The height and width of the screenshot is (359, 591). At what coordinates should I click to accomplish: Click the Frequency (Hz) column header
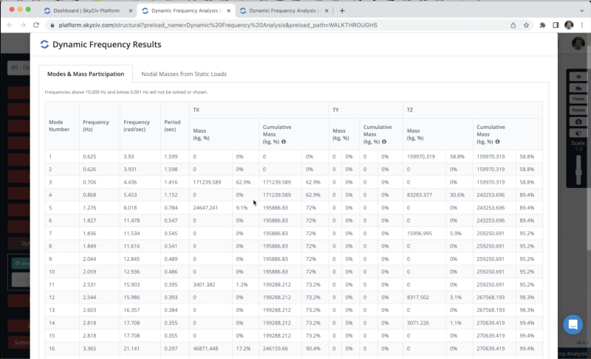tap(100, 125)
